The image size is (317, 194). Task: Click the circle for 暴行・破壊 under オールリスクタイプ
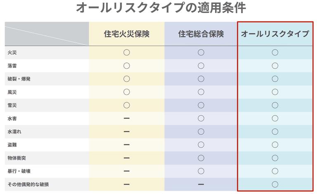tap(275, 171)
